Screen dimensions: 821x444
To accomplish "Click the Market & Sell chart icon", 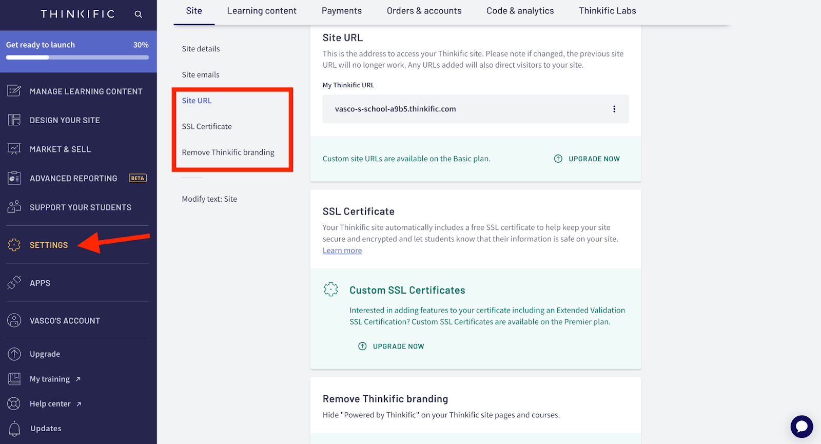I will click(x=14, y=149).
